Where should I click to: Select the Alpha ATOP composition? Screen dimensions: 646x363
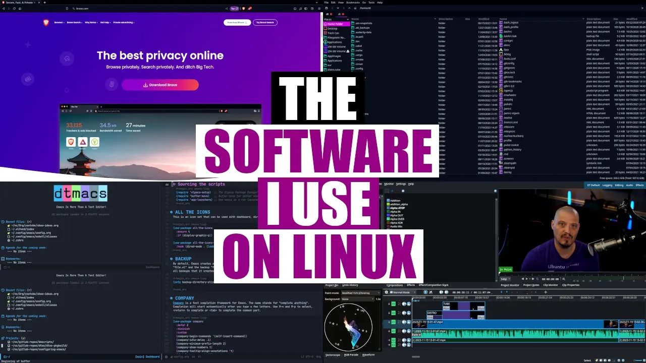pos(396,208)
